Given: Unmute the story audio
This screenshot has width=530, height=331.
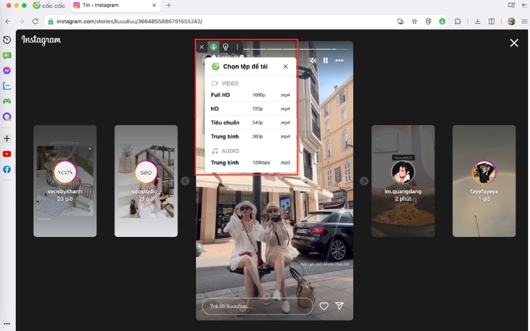Looking at the screenshot, I should point(313,60).
